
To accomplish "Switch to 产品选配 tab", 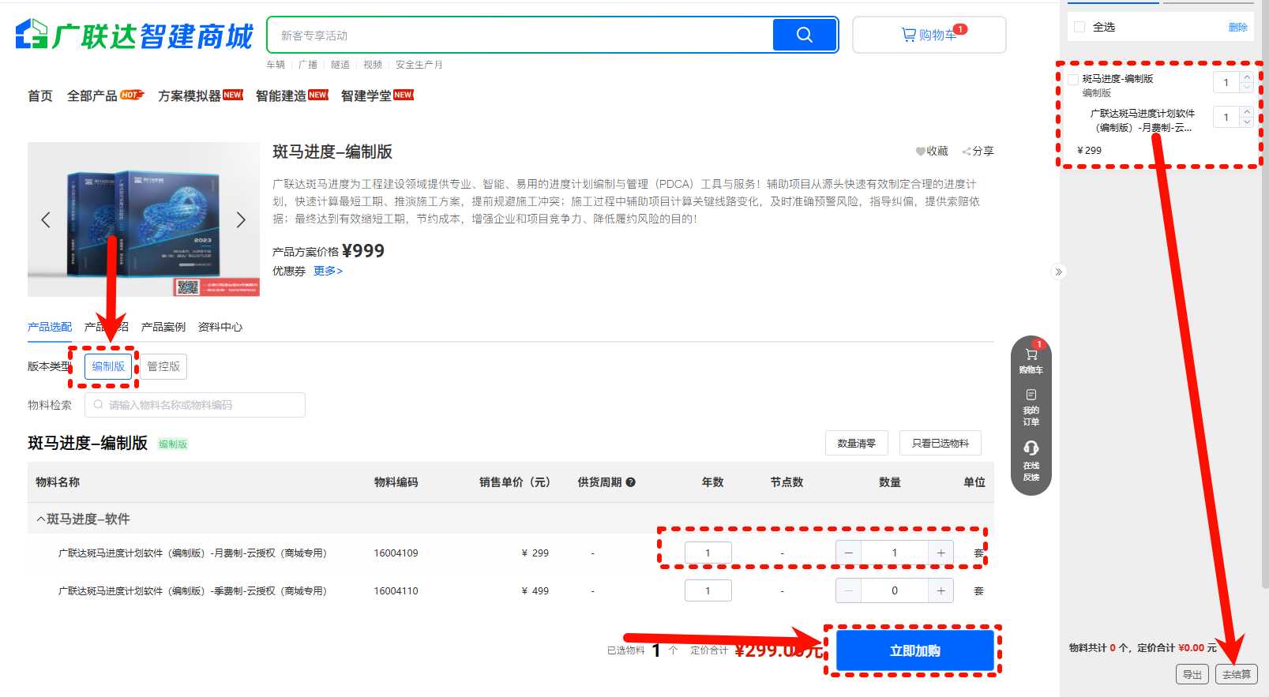I will [50, 327].
